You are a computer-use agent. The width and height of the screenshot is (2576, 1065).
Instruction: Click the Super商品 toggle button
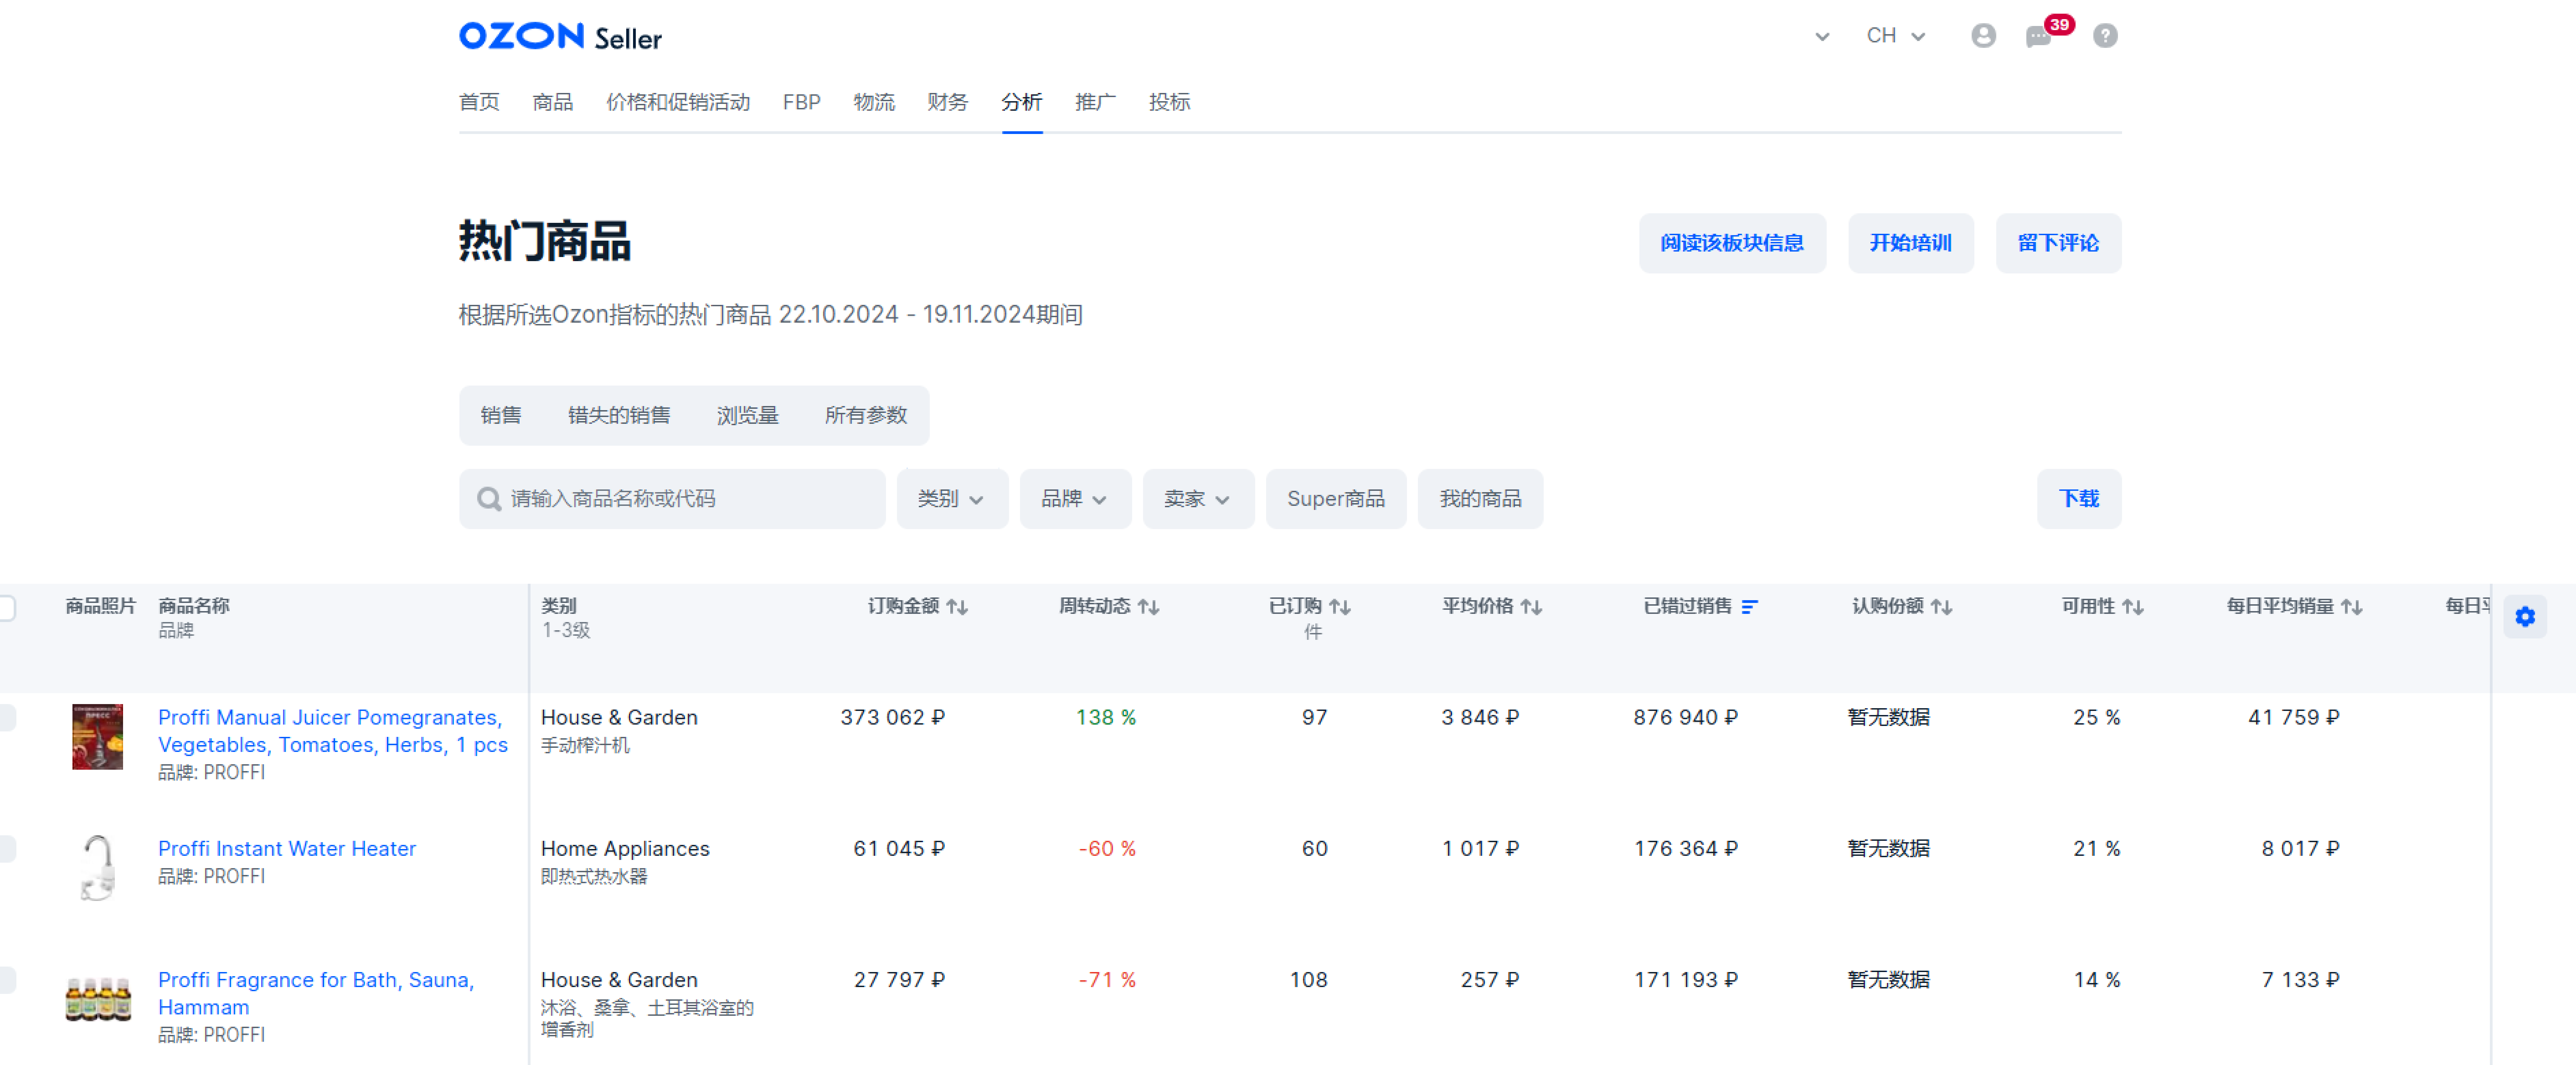click(1337, 498)
